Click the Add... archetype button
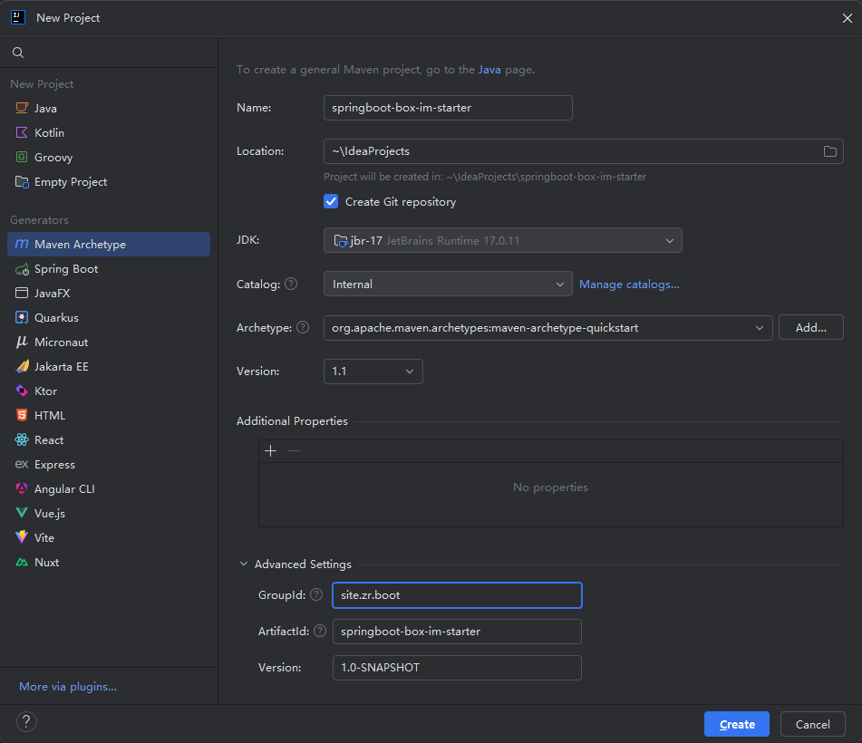 click(811, 327)
